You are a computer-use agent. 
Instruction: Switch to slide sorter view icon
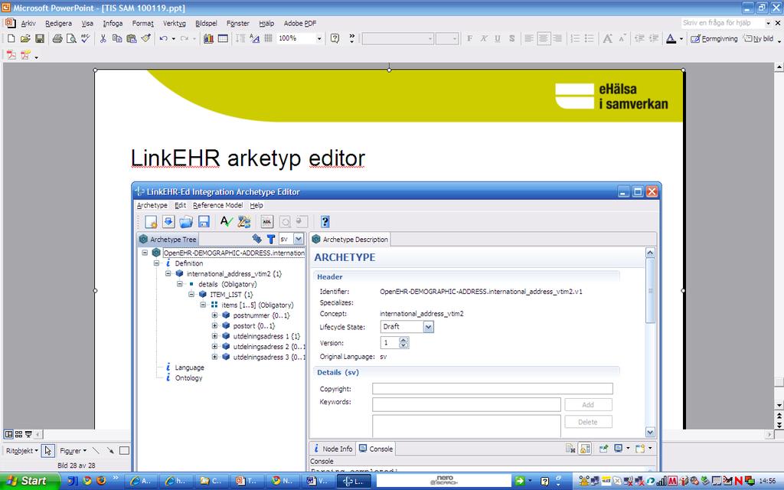coord(18,434)
